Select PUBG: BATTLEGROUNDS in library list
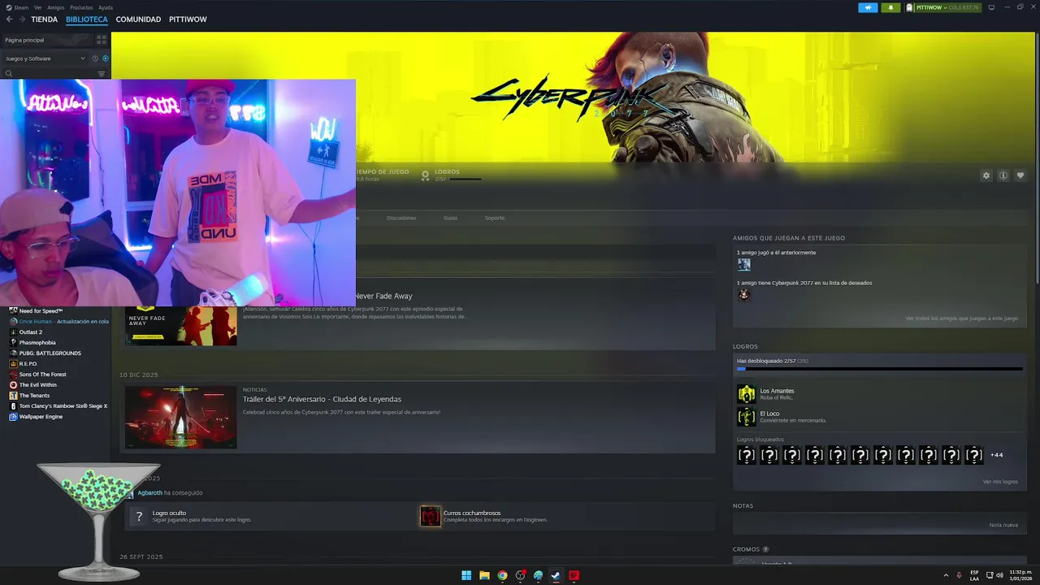Viewport: 1040px width, 585px height. pyautogui.click(x=50, y=353)
